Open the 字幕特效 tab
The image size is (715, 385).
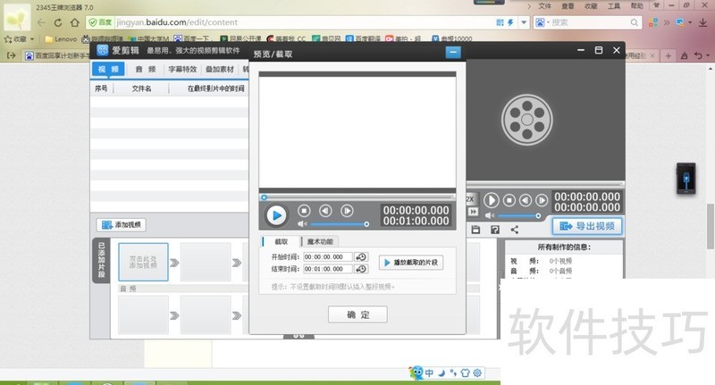click(182, 69)
